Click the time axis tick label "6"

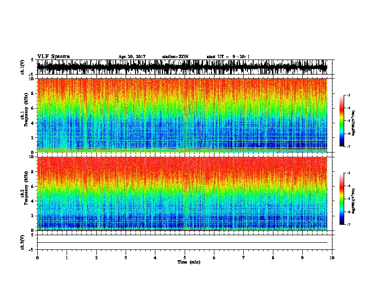point(214,258)
